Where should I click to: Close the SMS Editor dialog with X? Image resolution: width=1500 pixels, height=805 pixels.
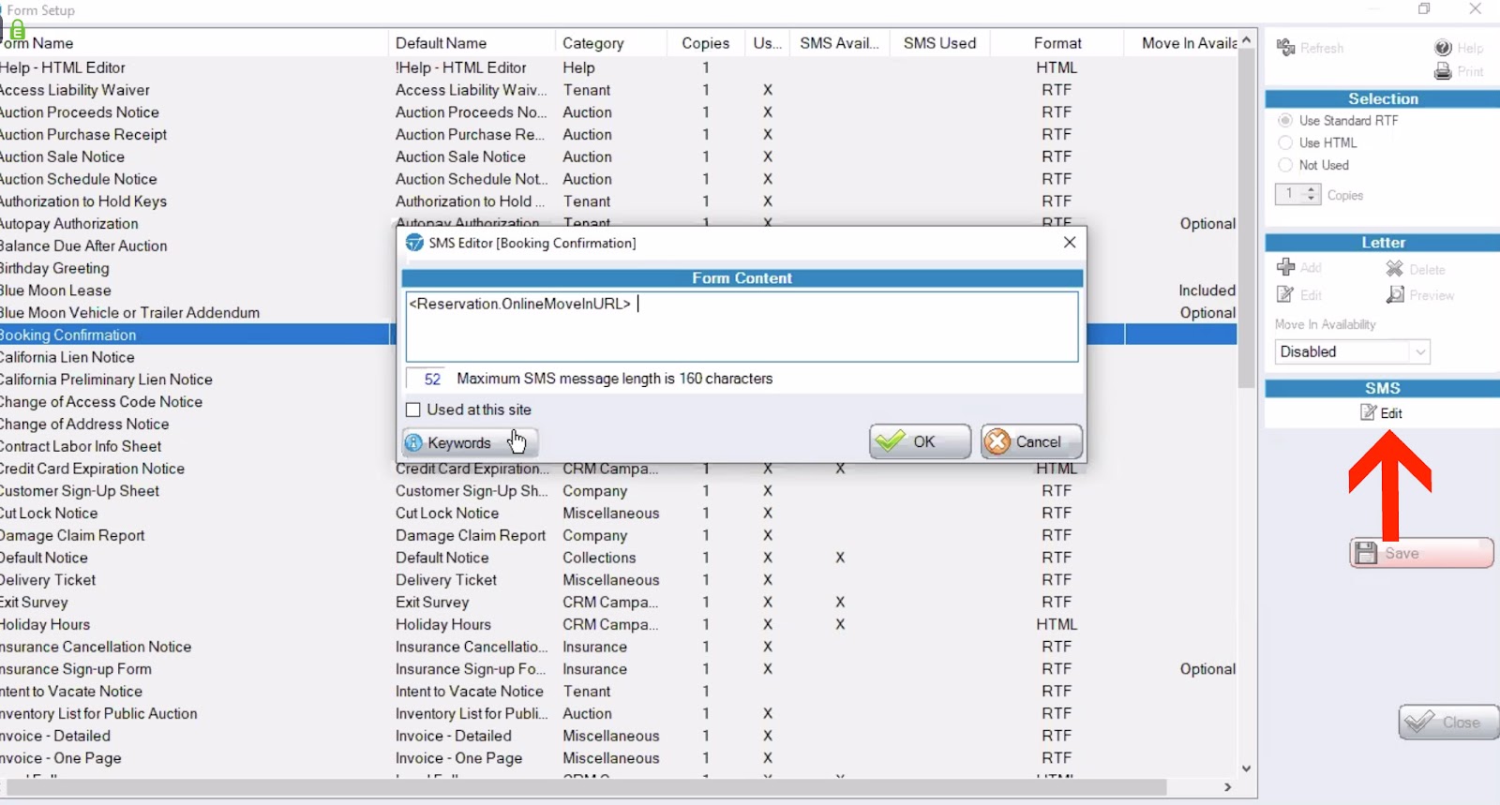pyautogui.click(x=1070, y=242)
